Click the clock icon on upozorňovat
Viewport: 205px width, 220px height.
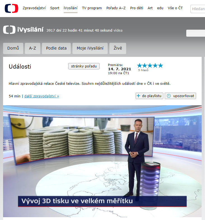click(169, 96)
